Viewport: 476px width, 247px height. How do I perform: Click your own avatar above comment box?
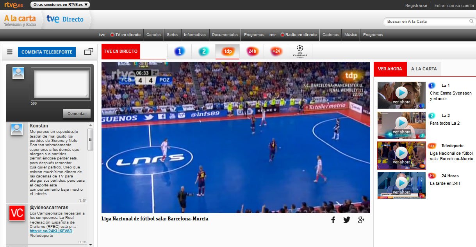[x=18, y=73]
